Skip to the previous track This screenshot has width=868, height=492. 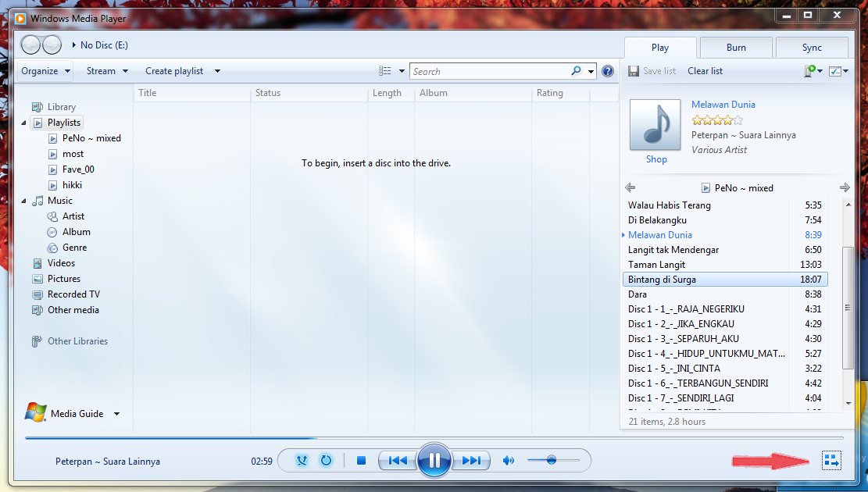click(x=398, y=461)
